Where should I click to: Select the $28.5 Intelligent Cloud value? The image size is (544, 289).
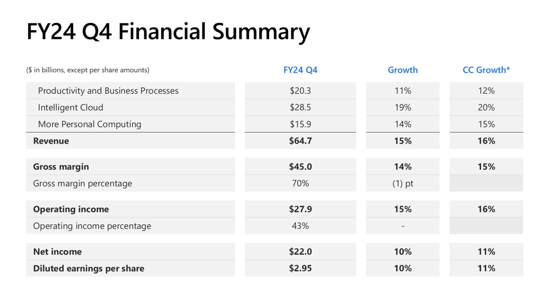pos(300,107)
